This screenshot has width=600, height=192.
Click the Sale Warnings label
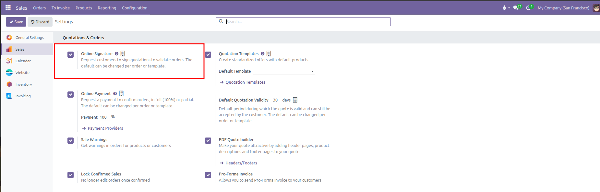coord(94,140)
